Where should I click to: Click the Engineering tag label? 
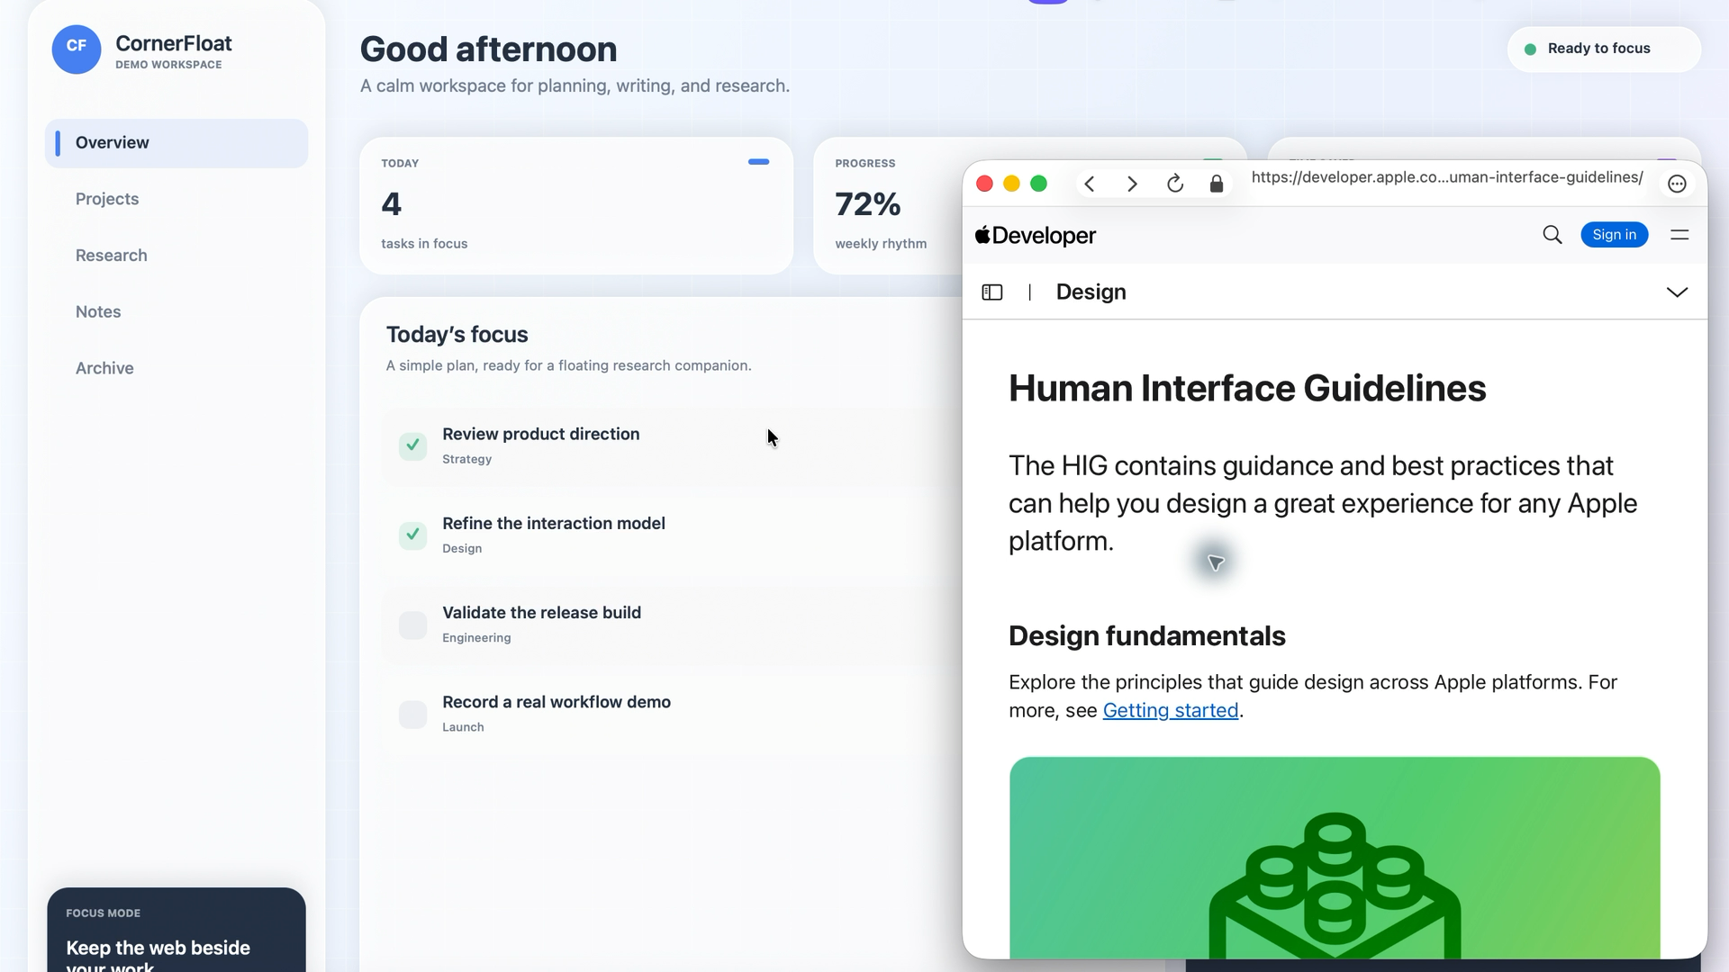[476, 638]
